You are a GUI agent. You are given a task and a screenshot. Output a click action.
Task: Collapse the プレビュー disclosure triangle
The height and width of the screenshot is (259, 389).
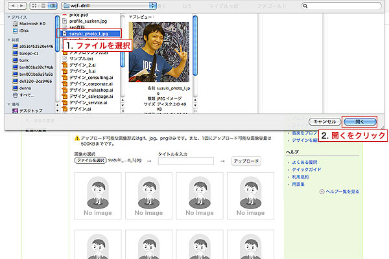(x=130, y=17)
